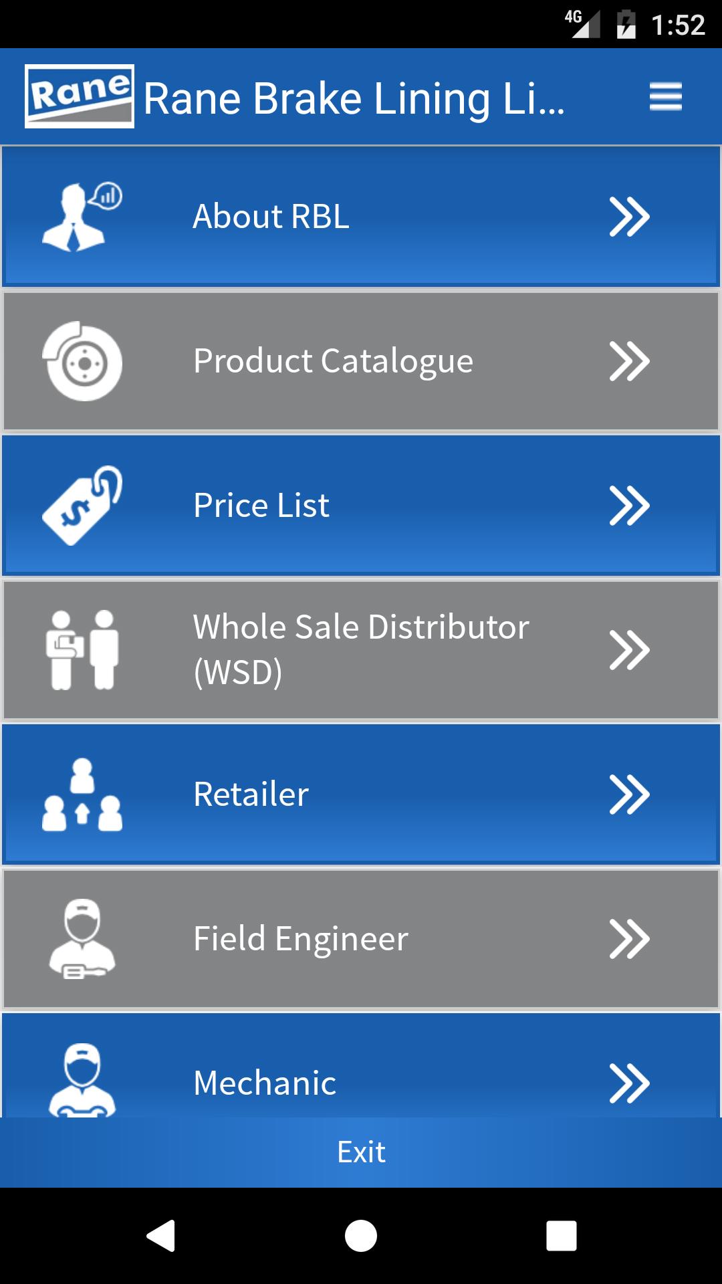Image resolution: width=722 pixels, height=1284 pixels.
Task: Expand About RBL with double chevron
Action: 629,217
